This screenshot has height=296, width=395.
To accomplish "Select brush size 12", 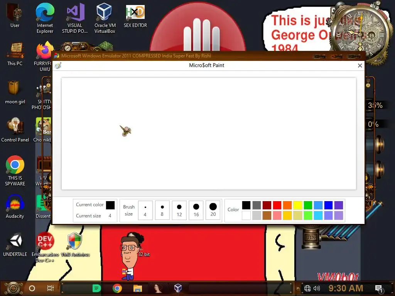I will [x=179, y=210].
